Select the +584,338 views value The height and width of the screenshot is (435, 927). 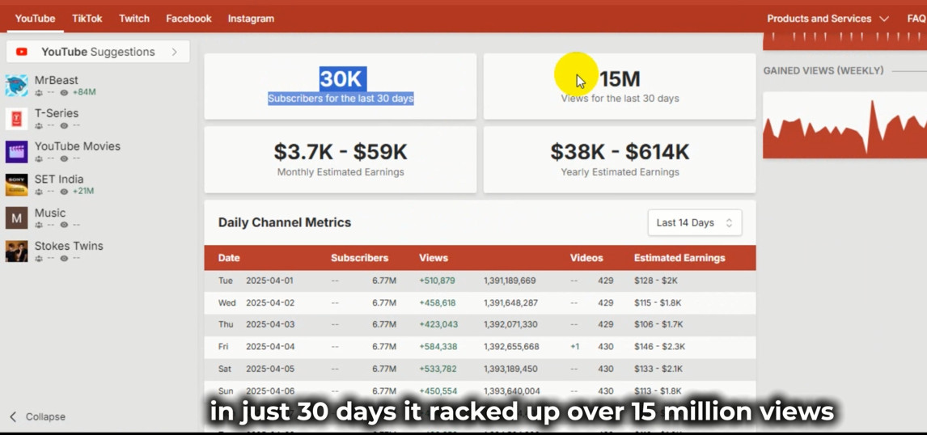[438, 346]
